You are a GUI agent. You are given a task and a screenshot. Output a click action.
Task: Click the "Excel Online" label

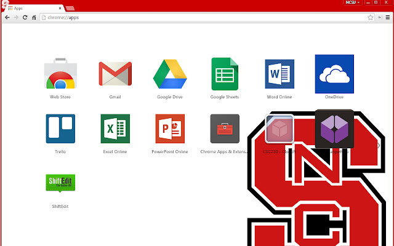coord(115,152)
